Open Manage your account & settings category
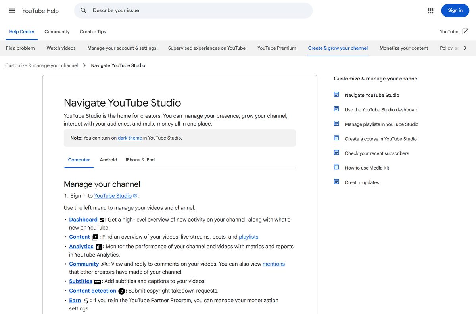The height and width of the screenshot is (314, 476). (122, 48)
